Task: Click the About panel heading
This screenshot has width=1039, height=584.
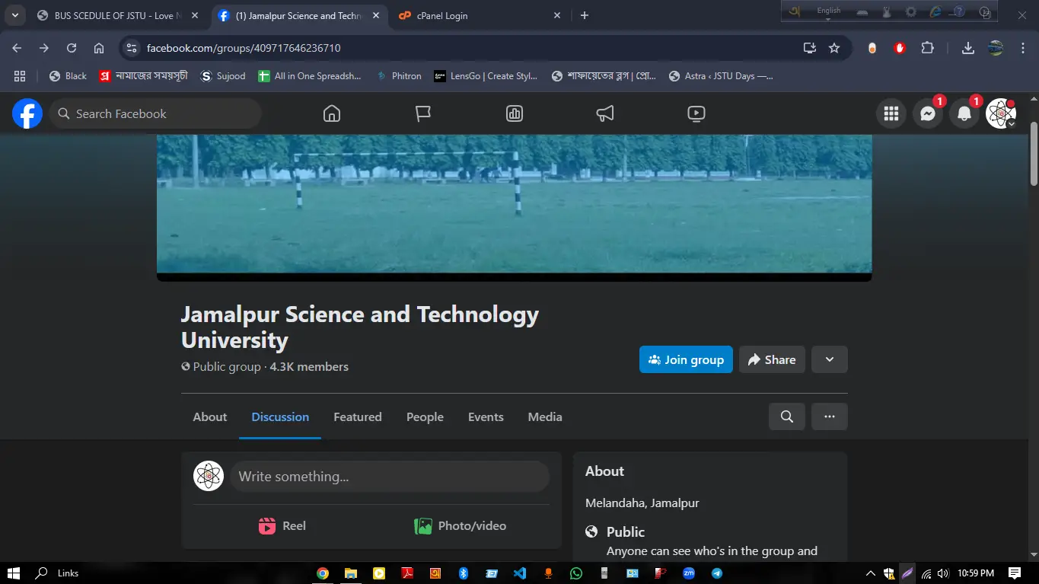Action: (604, 471)
